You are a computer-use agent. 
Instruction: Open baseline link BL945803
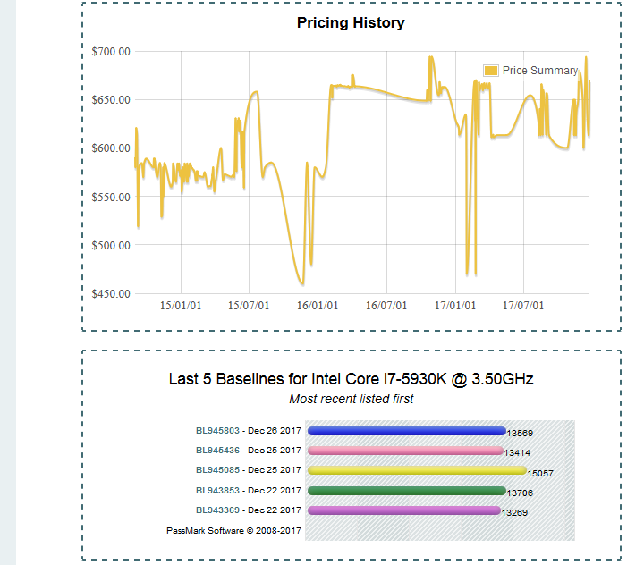[217, 430]
